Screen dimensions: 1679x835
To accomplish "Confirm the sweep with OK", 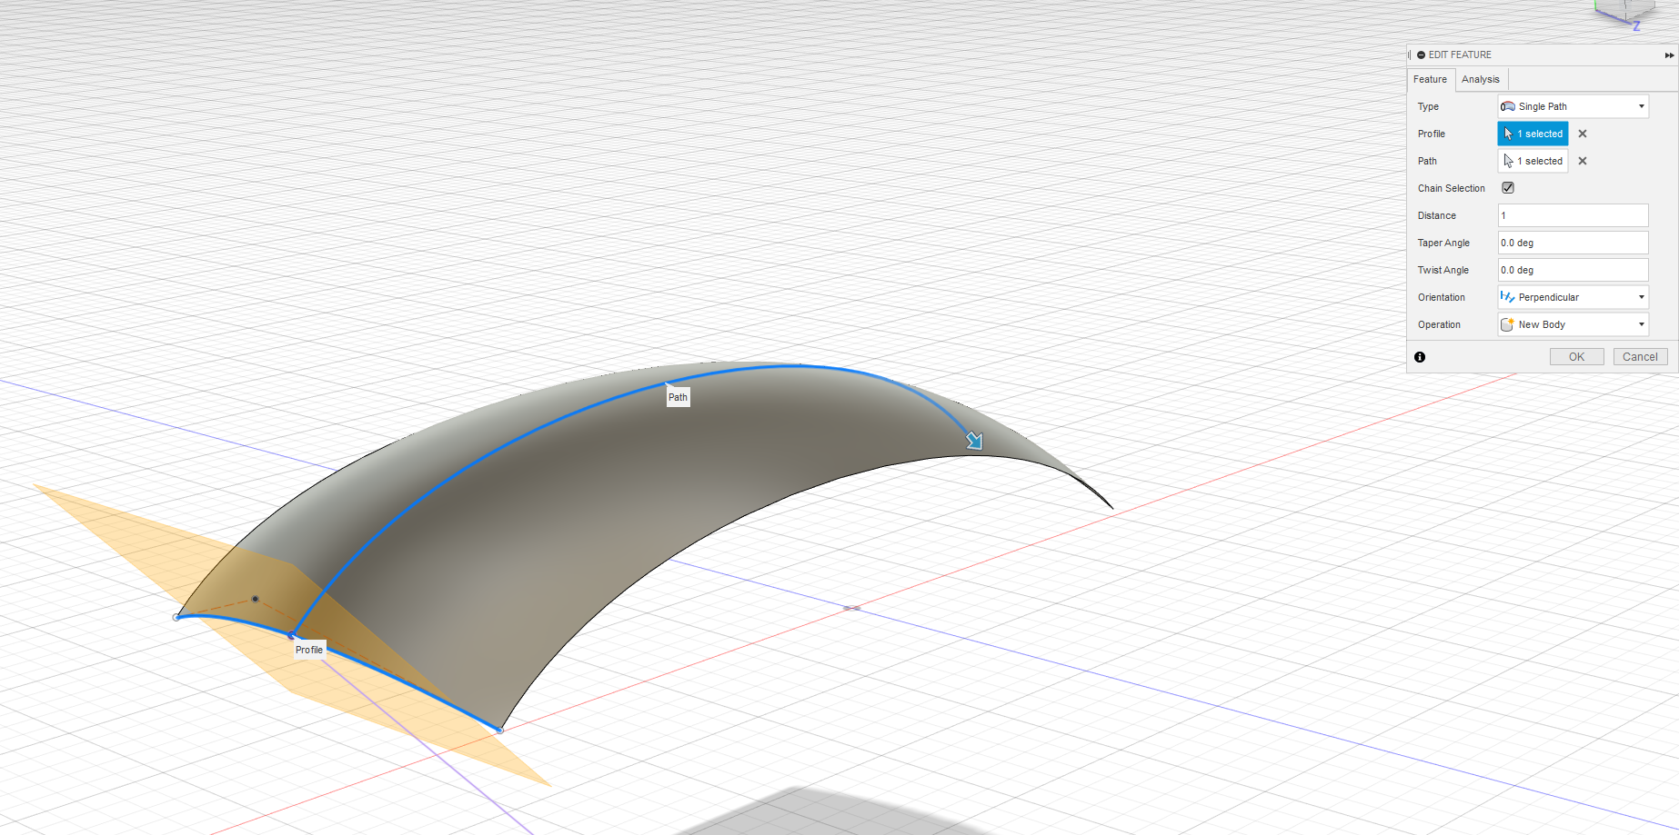I will 1577,356.
